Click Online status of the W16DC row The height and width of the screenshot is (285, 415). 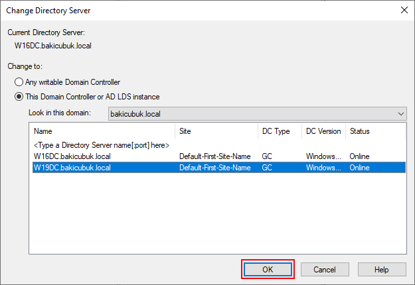click(x=359, y=156)
